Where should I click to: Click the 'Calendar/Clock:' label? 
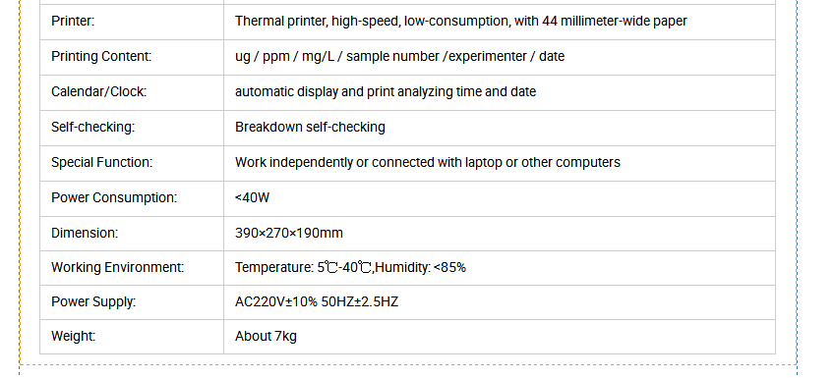[x=98, y=92]
